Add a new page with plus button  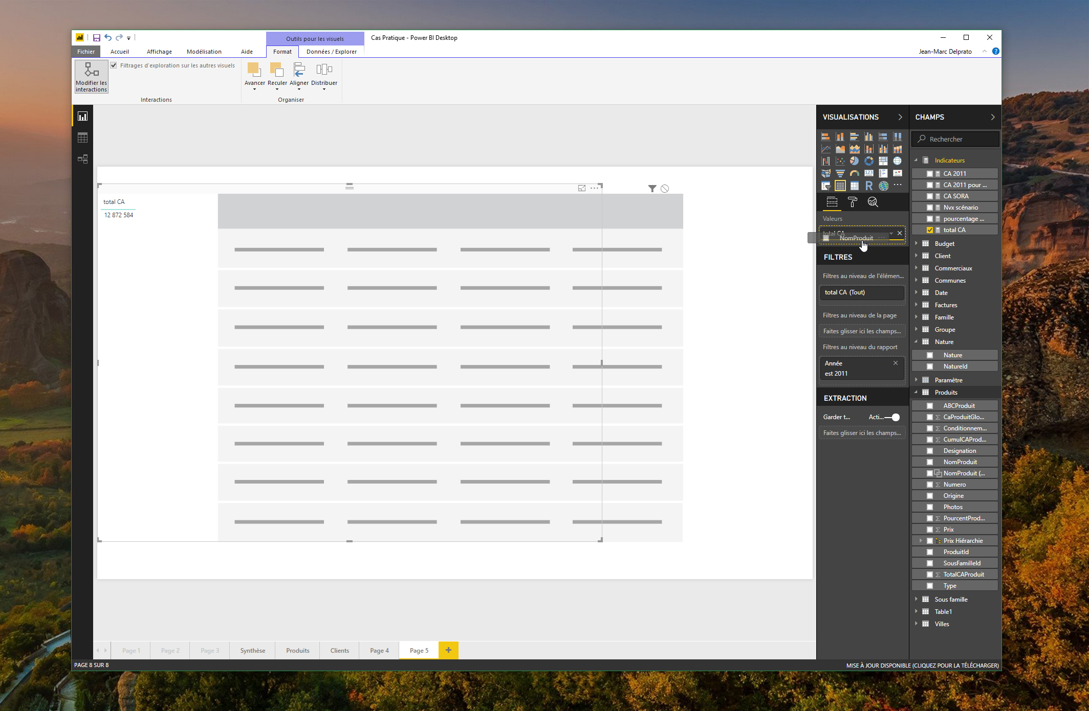click(448, 650)
